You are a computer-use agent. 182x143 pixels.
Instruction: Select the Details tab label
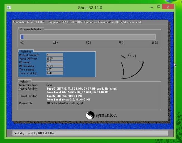(24, 82)
